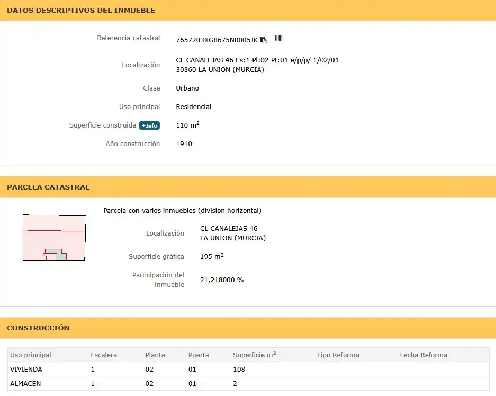The width and height of the screenshot is (496, 396).
Task: Click the Fecha Reforma column header
Action: tap(423, 355)
